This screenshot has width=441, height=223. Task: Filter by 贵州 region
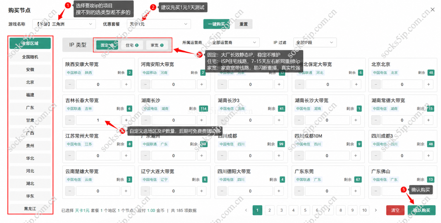[30, 146]
